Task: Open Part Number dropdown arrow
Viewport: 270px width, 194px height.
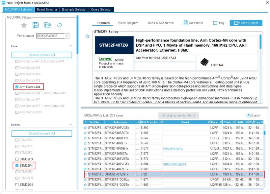Action: pyautogui.click(x=67, y=36)
